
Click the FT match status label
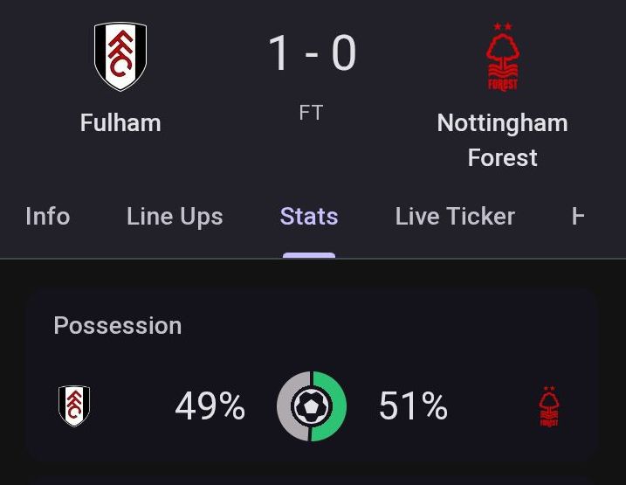tap(311, 113)
